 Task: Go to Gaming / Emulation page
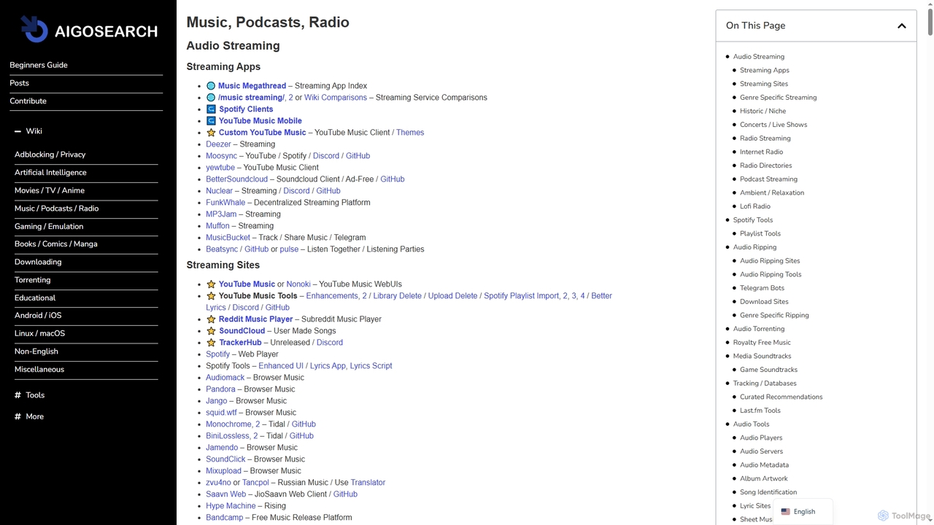click(49, 227)
